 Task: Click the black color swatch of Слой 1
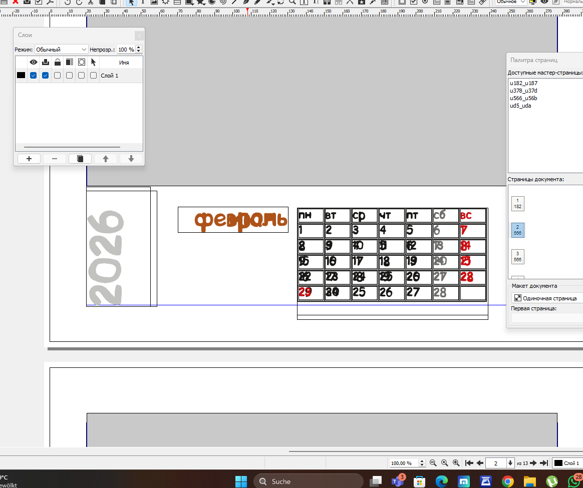(21, 76)
